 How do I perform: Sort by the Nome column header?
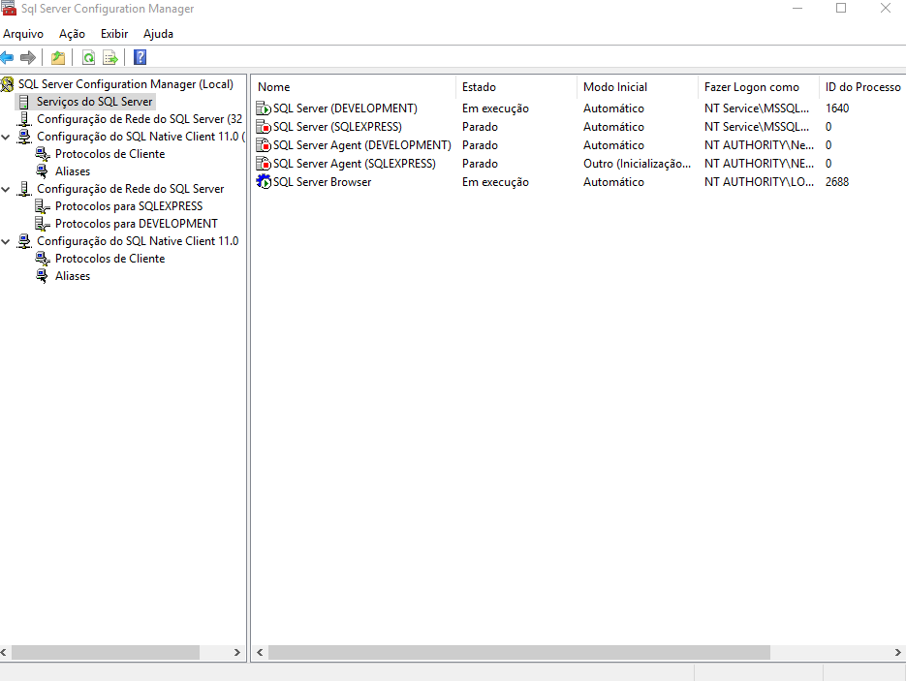(x=355, y=86)
